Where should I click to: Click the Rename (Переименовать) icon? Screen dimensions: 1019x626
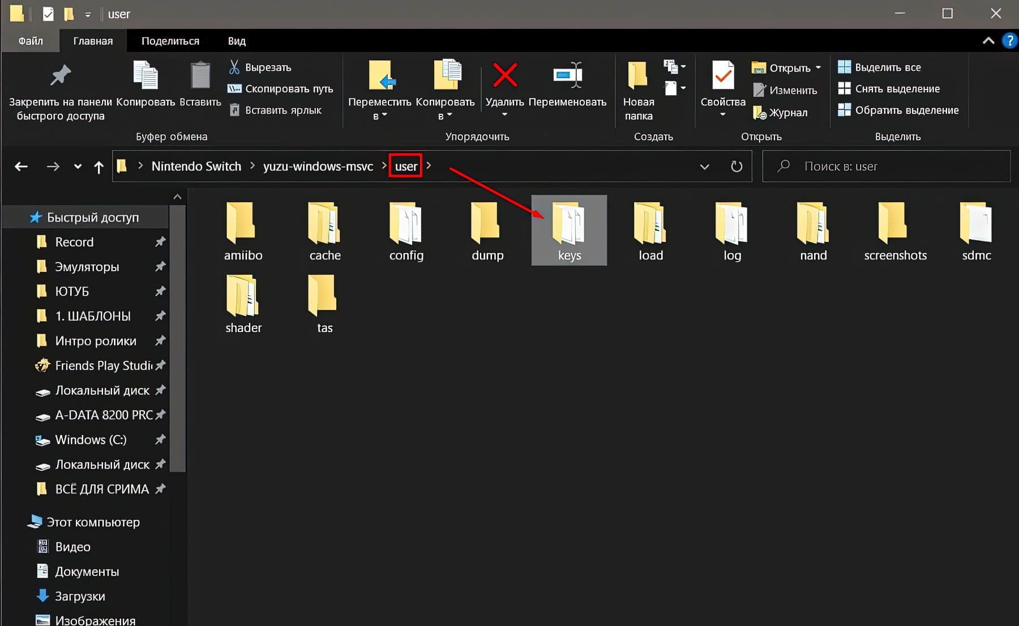point(567,76)
